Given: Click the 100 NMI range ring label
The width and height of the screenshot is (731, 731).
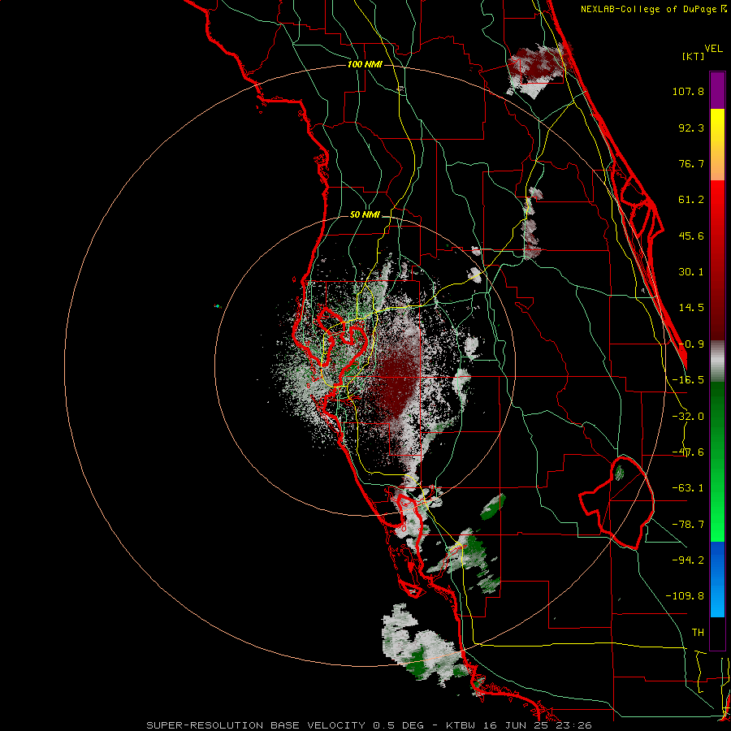Looking at the screenshot, I should pos(365,64).
